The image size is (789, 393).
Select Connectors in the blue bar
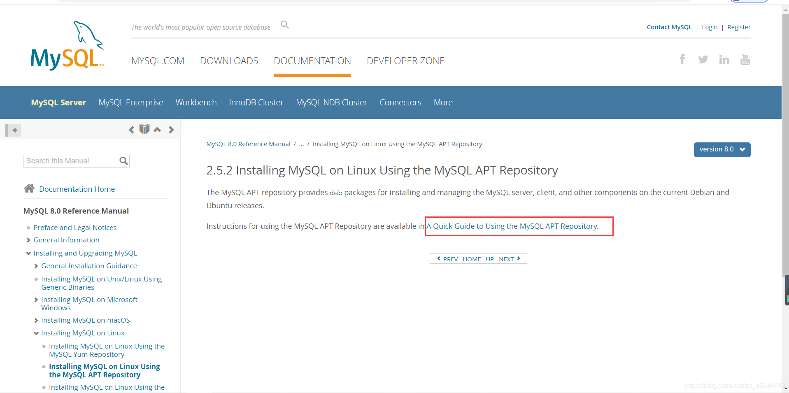coord(400,102)
